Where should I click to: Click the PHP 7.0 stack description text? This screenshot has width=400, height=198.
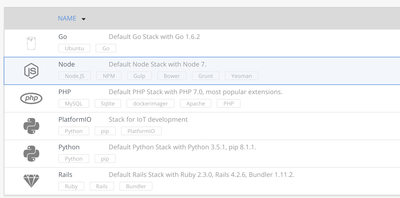tap(196, 92)
